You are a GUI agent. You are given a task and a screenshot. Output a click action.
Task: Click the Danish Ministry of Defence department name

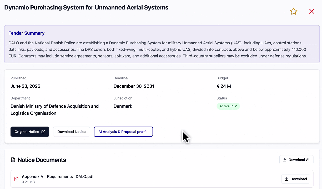click(54, 106)
